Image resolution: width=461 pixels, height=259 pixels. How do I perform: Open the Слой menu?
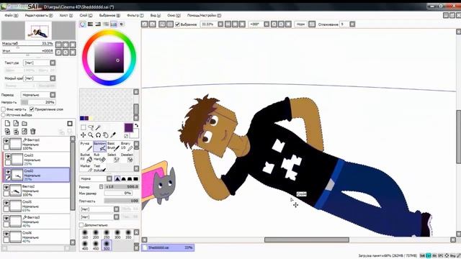(x=86, y=15)
